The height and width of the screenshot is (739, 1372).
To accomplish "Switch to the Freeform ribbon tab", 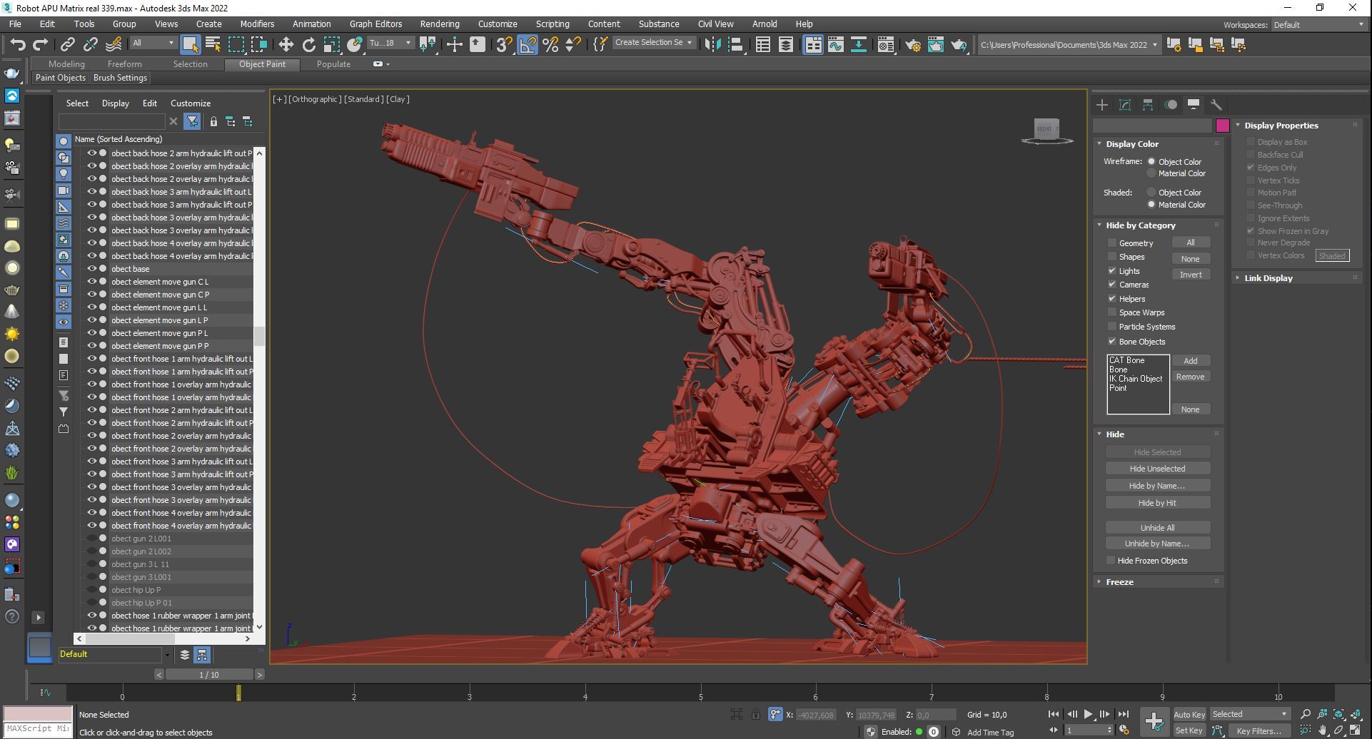I will click(124, 64).
